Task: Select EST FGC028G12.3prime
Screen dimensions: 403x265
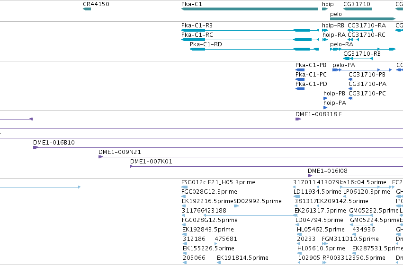Action: (184, 197)
